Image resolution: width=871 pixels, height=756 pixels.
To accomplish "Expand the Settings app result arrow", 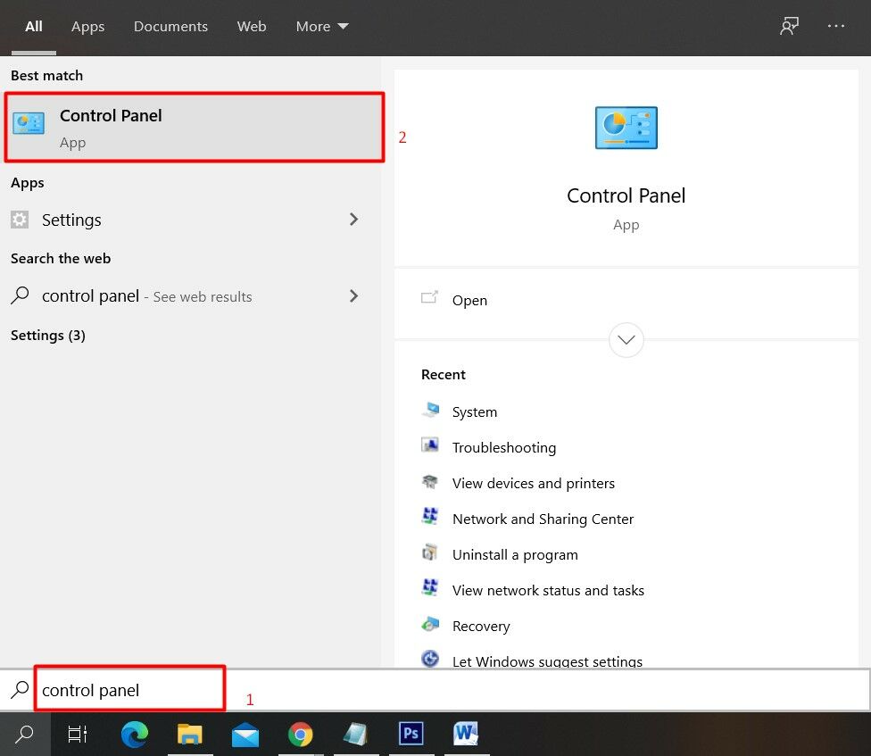I will point(353,220).
